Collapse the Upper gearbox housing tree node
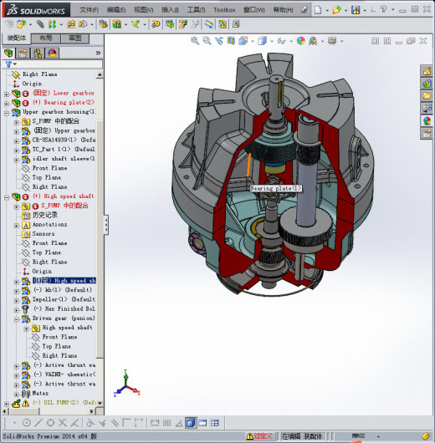Image resolution: width=435 pixels, height=443 pixels. 6,113
